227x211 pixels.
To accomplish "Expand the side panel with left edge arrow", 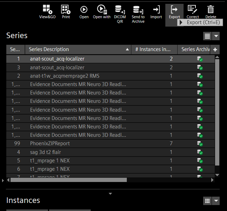I will pyautogui.click(x=3, y=180).
